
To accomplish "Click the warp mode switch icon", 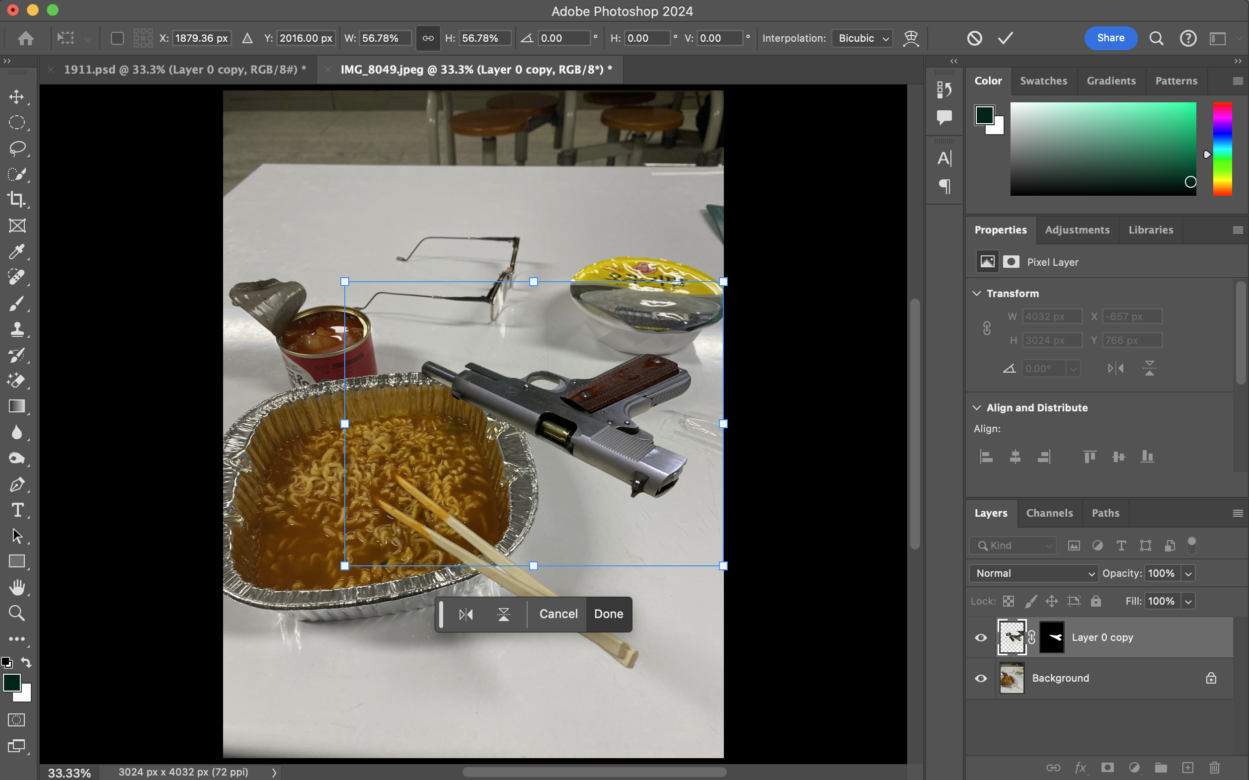I will pyautogui.click(x=911, y=38).
